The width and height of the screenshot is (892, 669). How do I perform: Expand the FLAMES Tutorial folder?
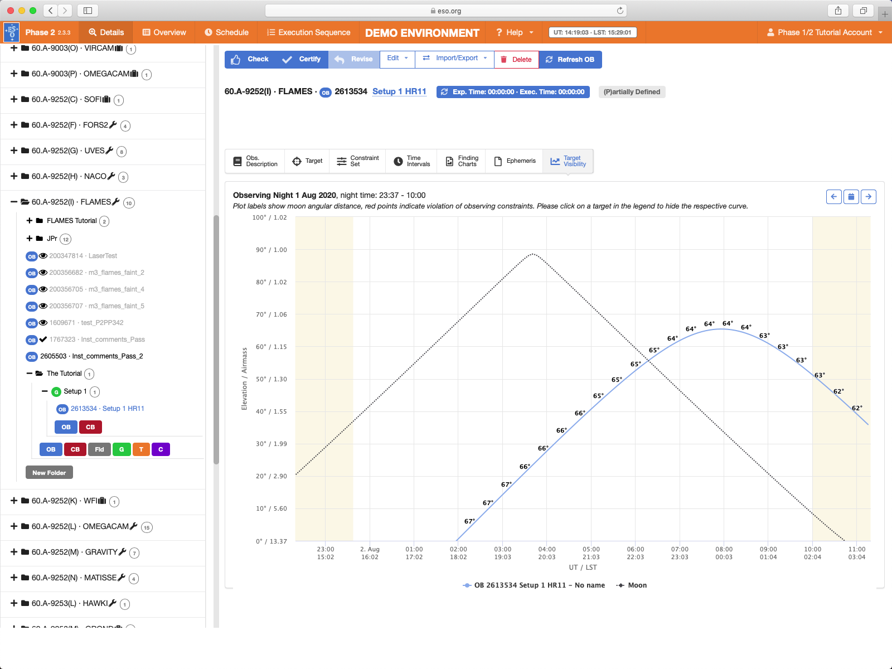pos(30,221)
